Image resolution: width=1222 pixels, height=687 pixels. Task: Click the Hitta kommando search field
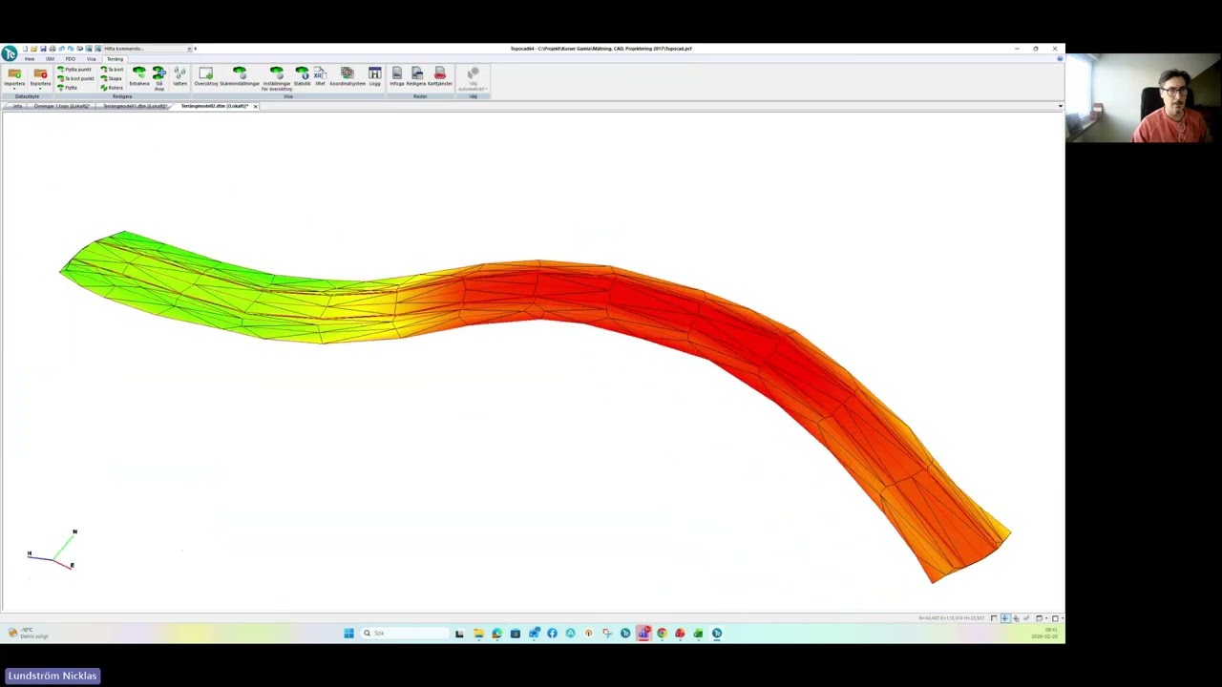click(x=143, y=49)
